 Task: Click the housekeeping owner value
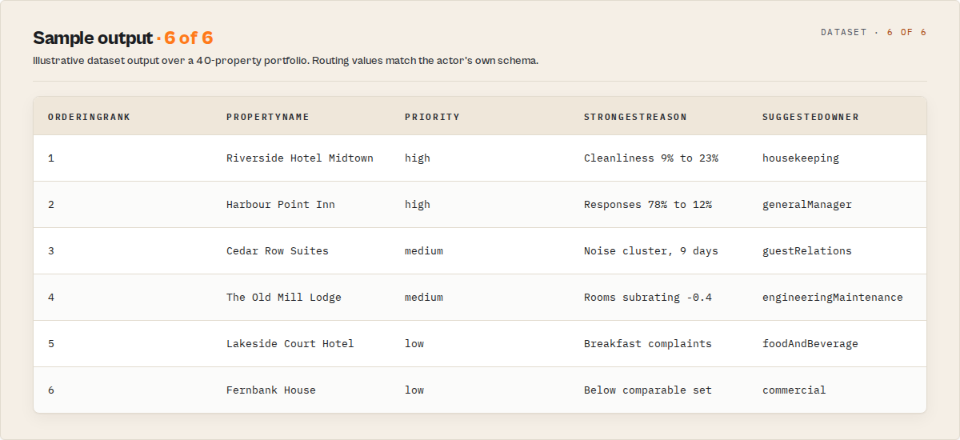801,158
